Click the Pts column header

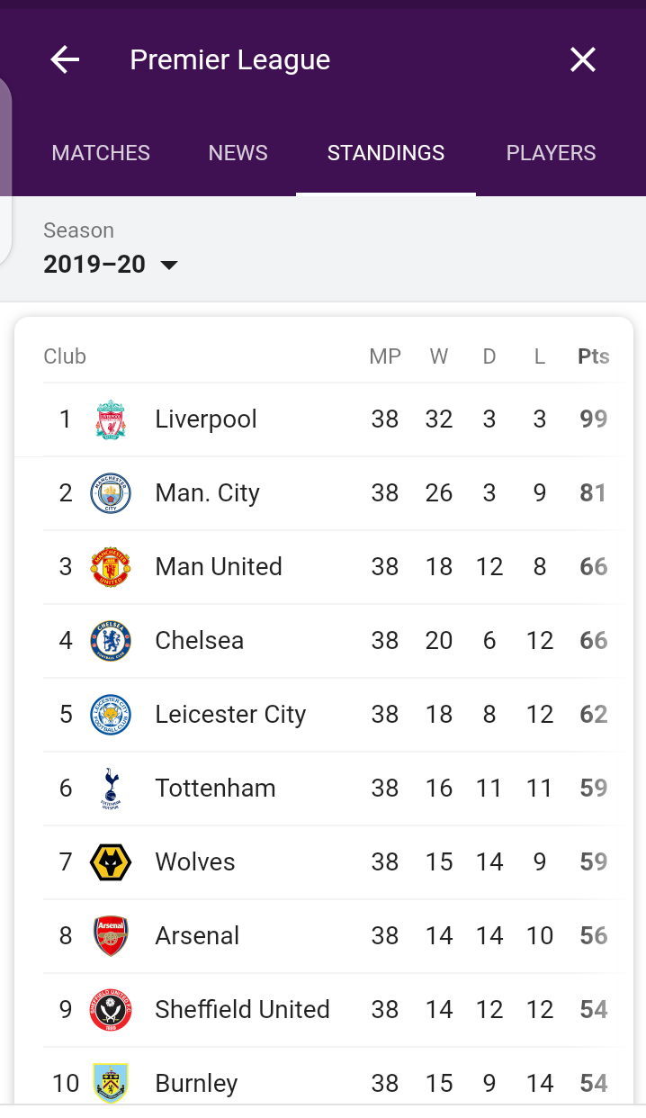593,356
